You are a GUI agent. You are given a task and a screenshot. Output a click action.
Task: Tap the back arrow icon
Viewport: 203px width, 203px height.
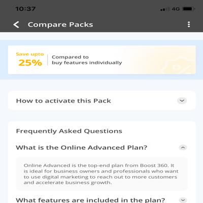click(16, 25)
